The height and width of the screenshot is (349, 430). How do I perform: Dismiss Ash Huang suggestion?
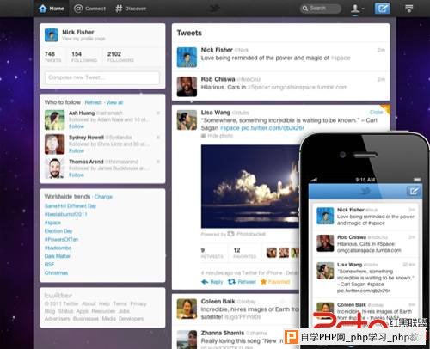[157, 113]
